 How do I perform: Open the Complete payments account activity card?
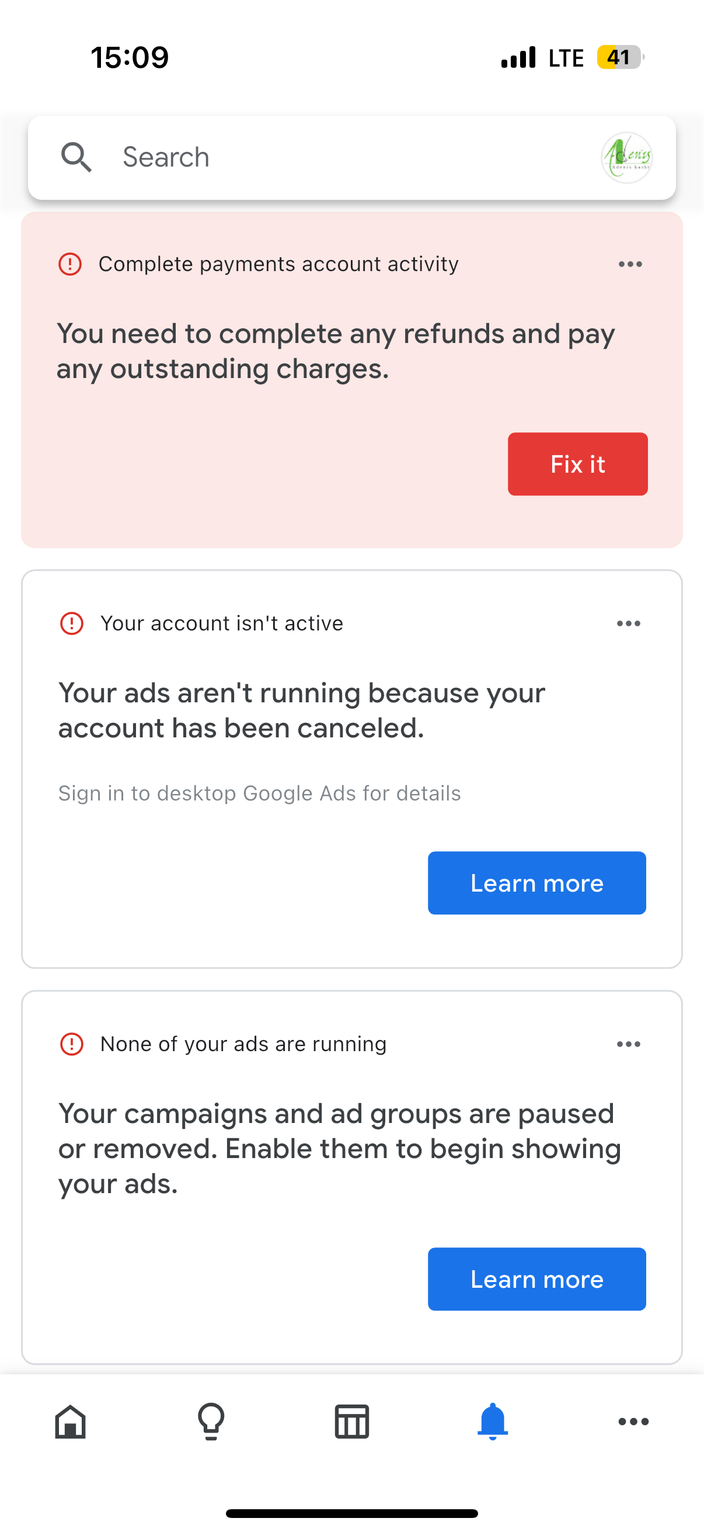pos(351,379)
